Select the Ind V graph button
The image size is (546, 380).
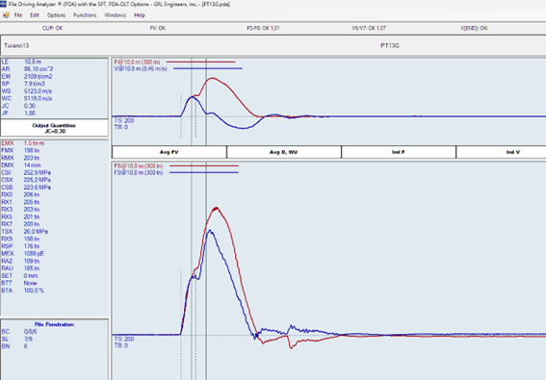(x=502, y=152)
